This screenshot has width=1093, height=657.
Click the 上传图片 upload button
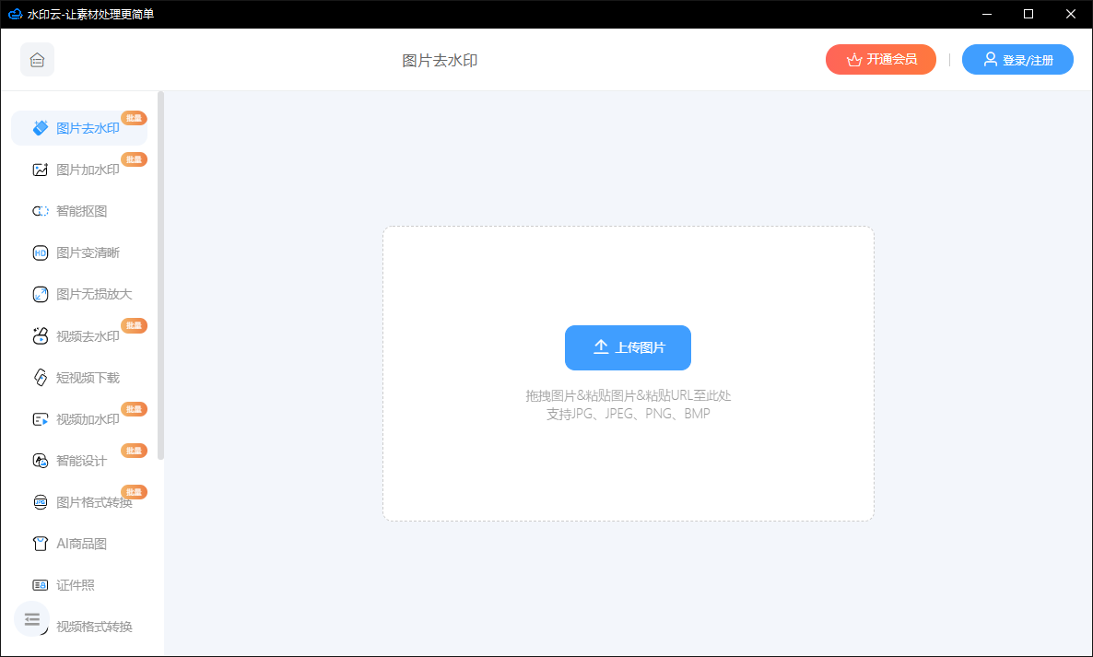pyautogui.click(x=628, y=347)
